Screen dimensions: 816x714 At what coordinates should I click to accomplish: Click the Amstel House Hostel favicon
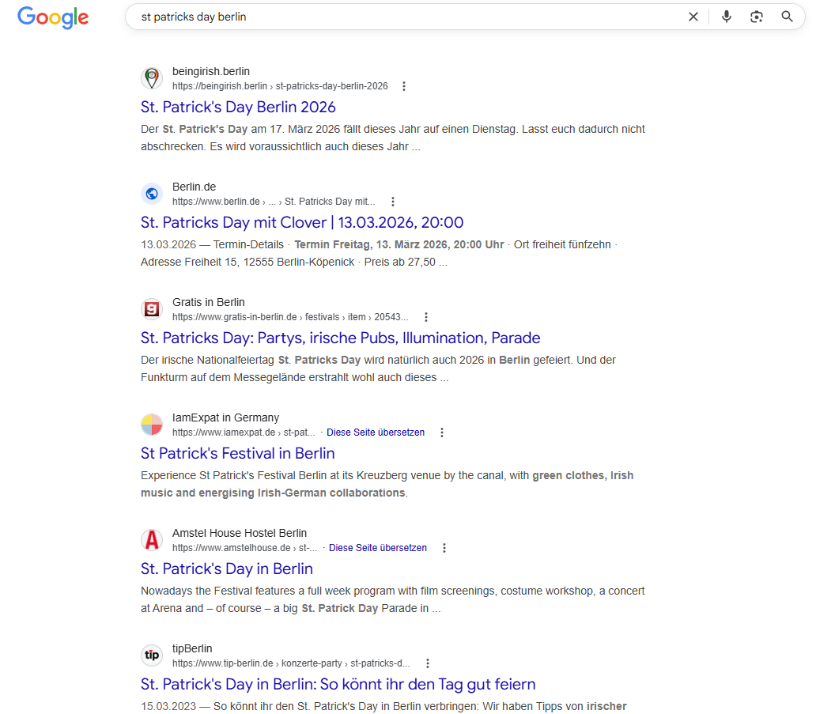coord(152,540)
